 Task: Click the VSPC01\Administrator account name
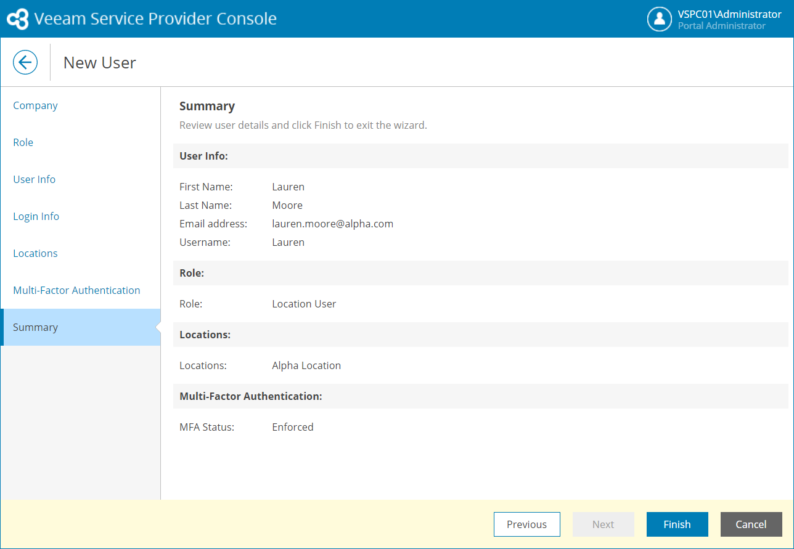coord(729,14)
